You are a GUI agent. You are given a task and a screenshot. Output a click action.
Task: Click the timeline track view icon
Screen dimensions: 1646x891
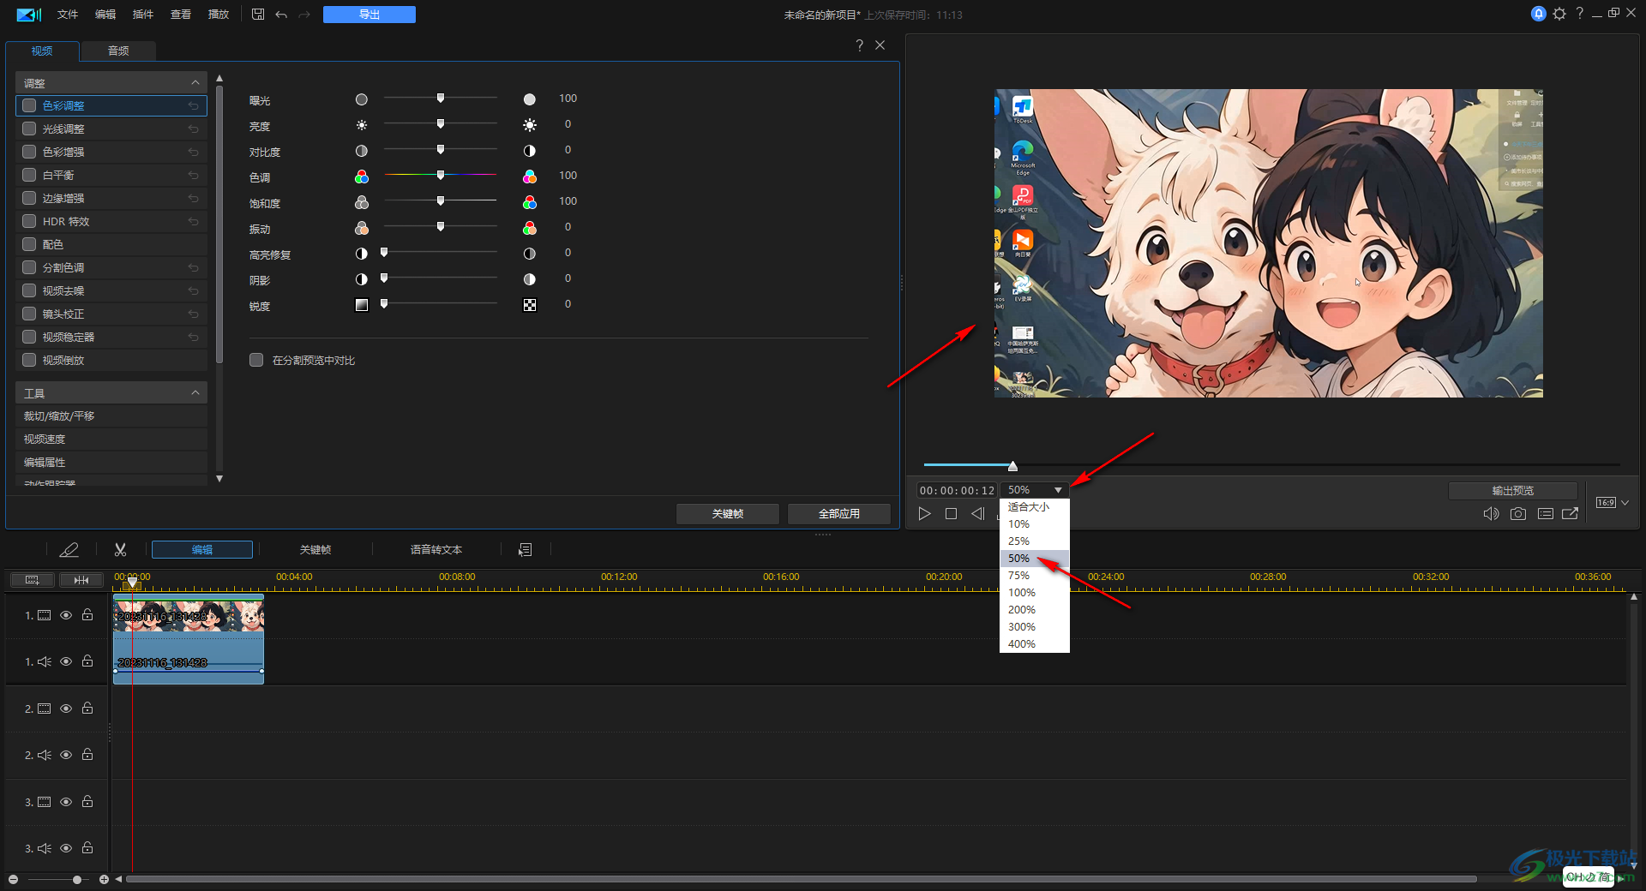(33, 580)
